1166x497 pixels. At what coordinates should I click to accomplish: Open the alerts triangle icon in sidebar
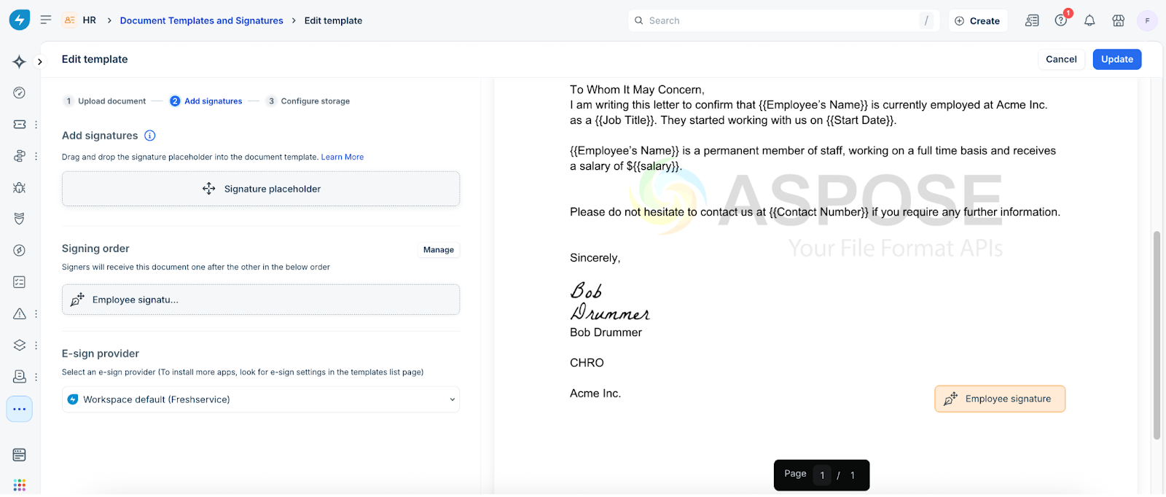coord(20,314)
